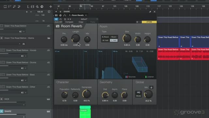
Task: Click the waveform icon on Other track
Action: (48, 87)
